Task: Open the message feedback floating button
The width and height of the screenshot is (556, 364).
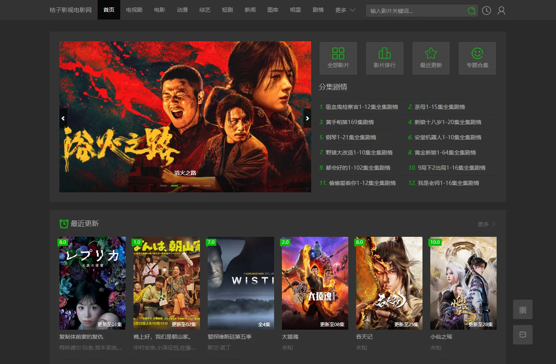Action: pyautogui.click(x=523, y=335)
